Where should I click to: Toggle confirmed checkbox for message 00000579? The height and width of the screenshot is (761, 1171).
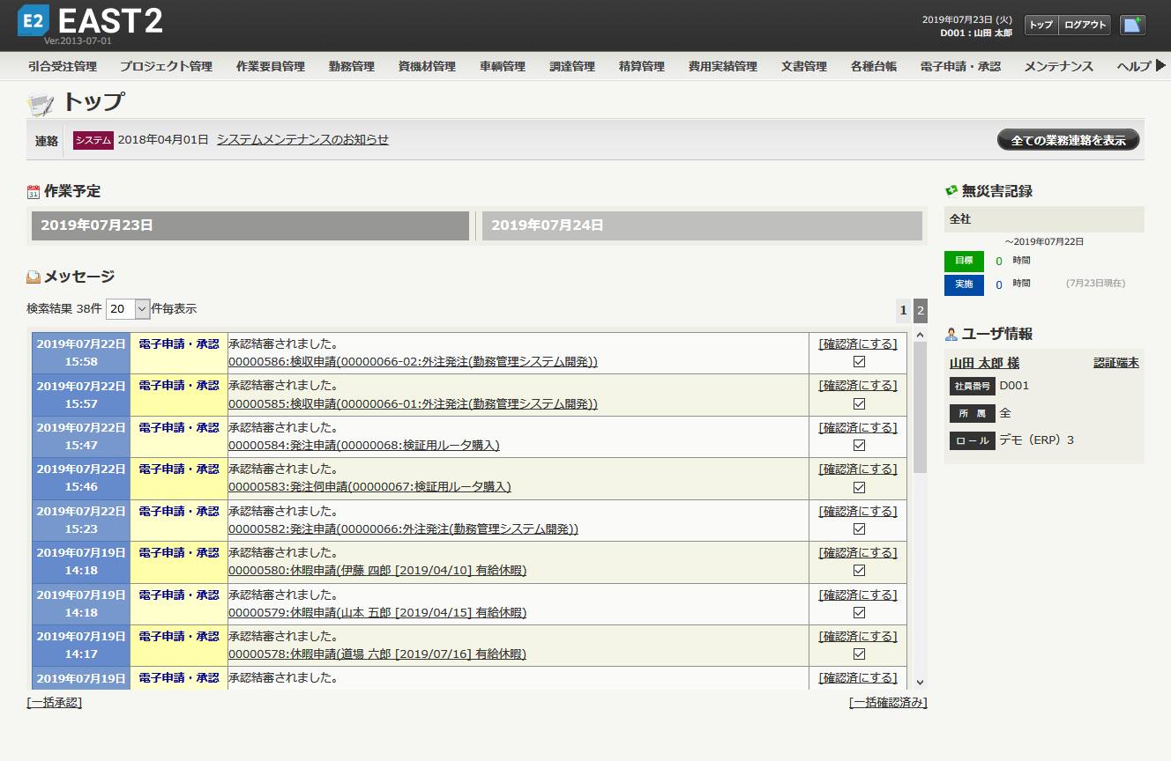[859, 612]
